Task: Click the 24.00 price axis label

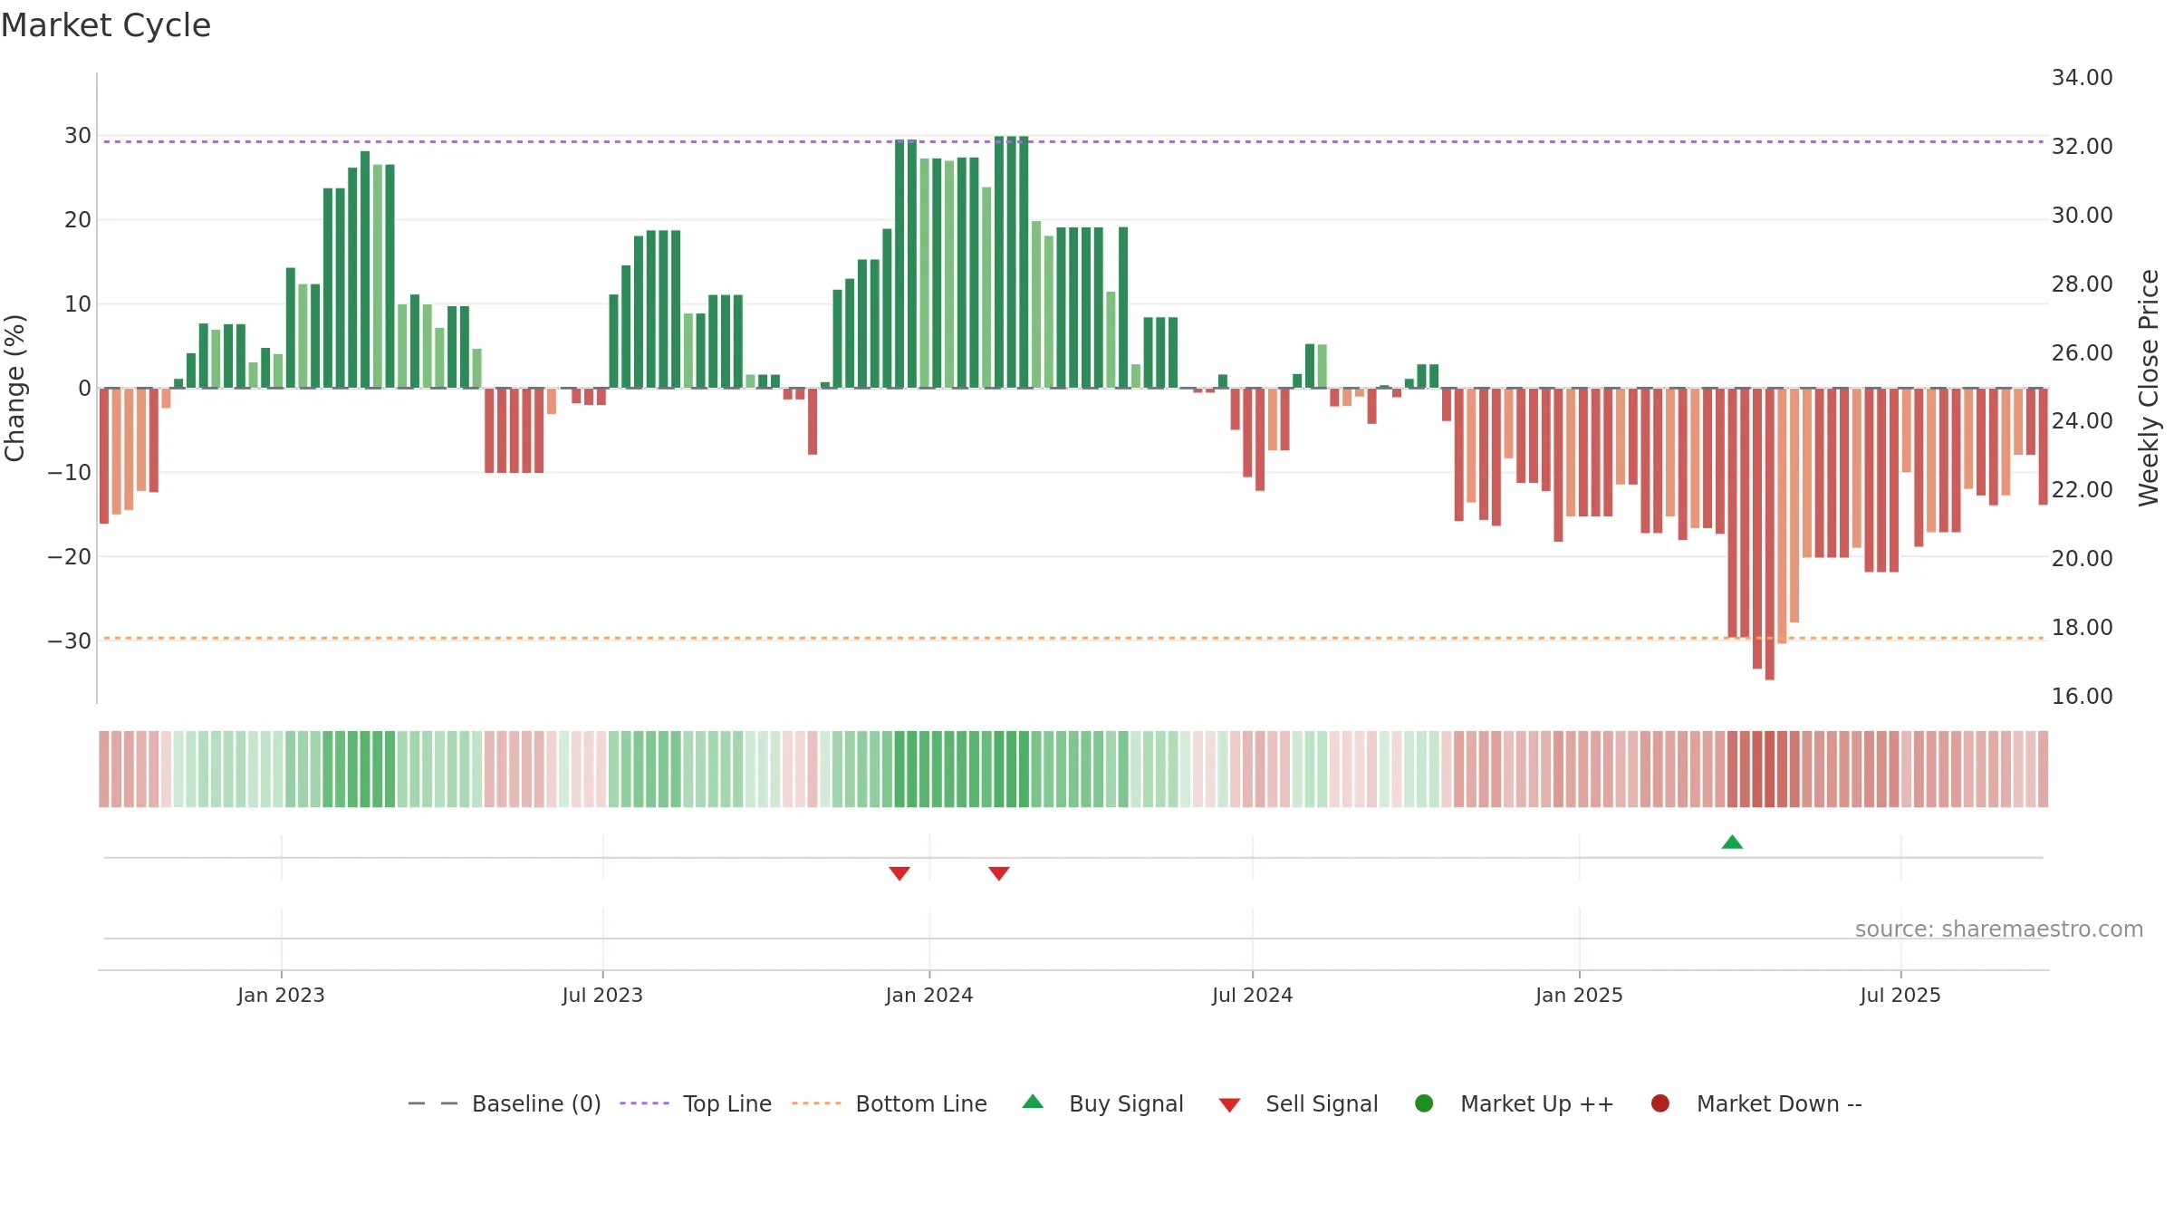Action: coord(2082,421)
